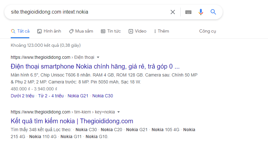Open Điện thoại smartphone Nokia result title
268x146 pixels.
point(95,66)
